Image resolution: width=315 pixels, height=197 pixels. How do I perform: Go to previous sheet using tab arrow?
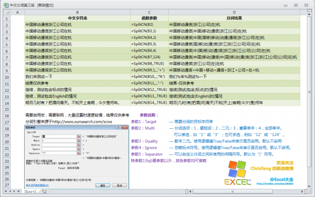[10, 191]
